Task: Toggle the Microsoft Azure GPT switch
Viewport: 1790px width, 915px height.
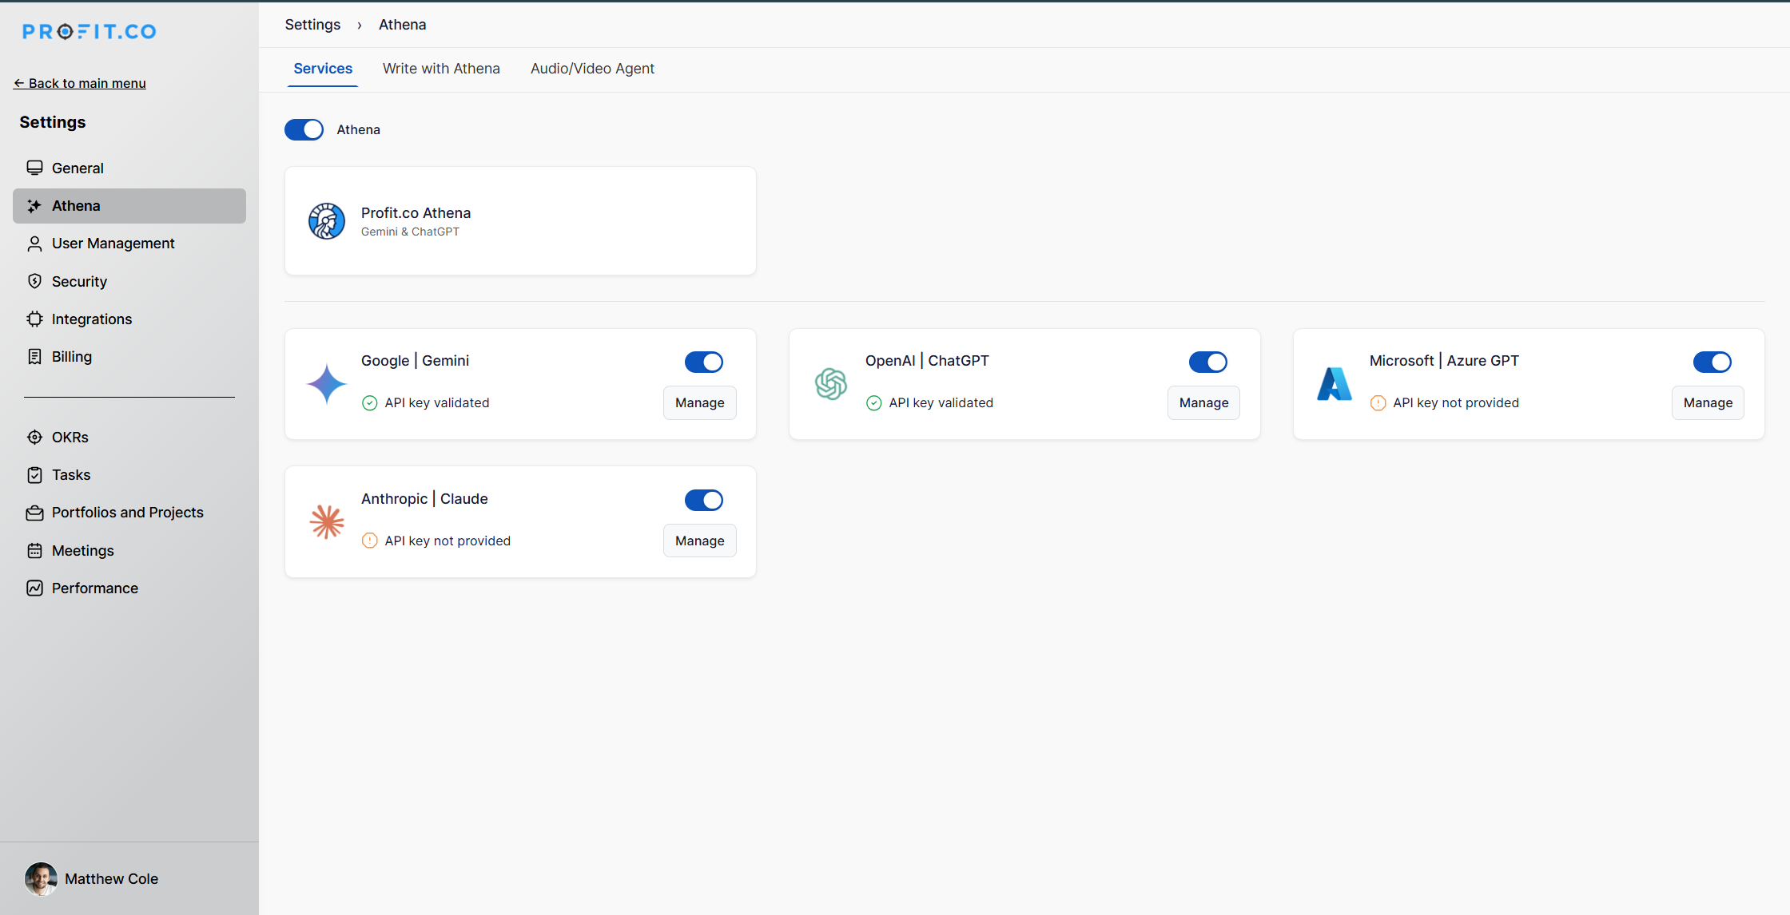Action: click(1712, 362)
